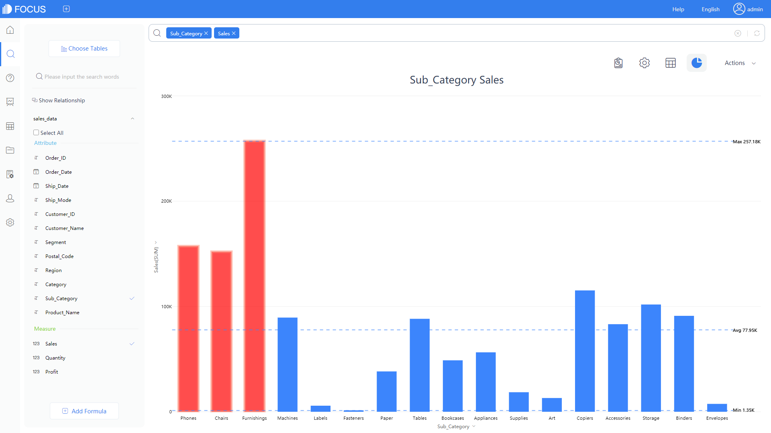Click the new tab plus icon beside FOCUS
The image size is (771, 433).
point(66,9)
